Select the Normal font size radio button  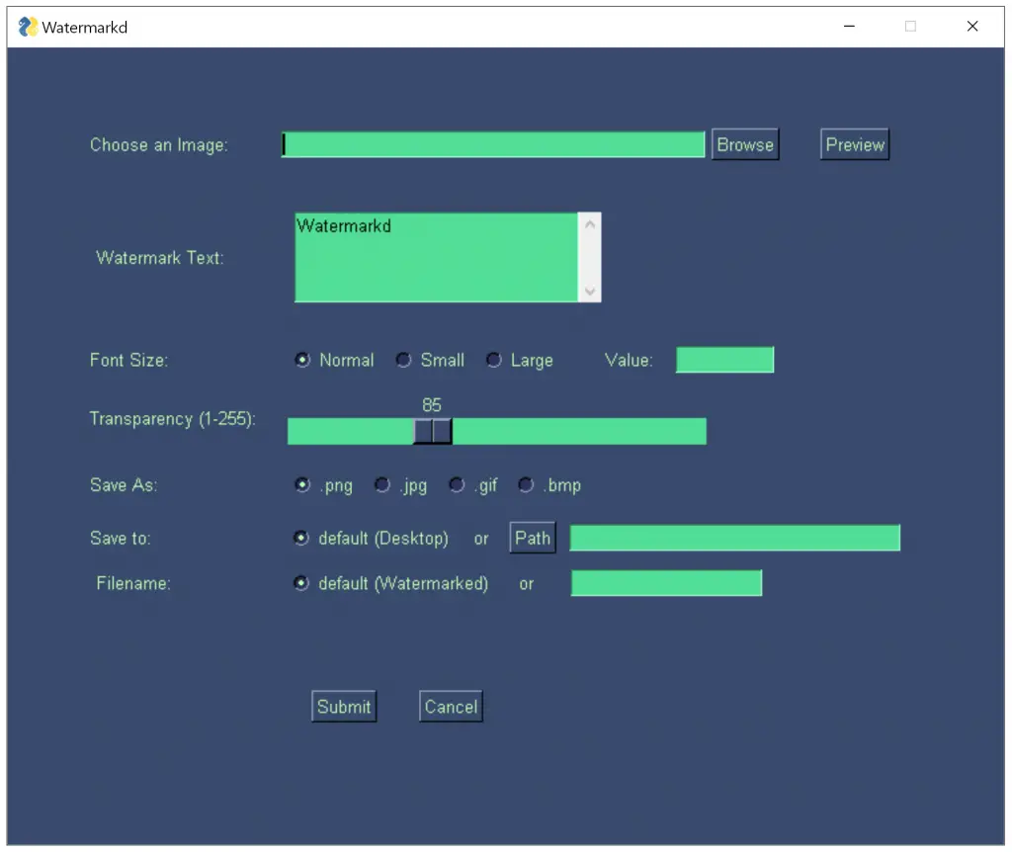coord(302,361)
